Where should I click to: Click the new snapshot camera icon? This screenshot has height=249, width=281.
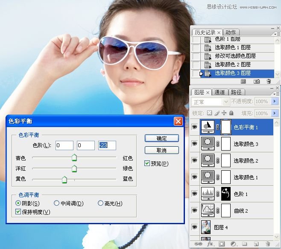(257, 81)
